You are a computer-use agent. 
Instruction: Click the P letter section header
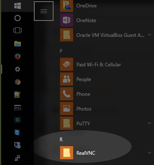pos(61,51)
